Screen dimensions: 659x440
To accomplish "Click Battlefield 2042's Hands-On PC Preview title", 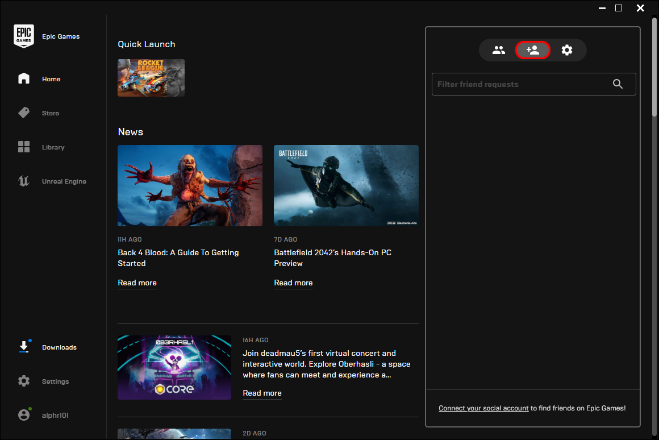I will tap(333, 258).
